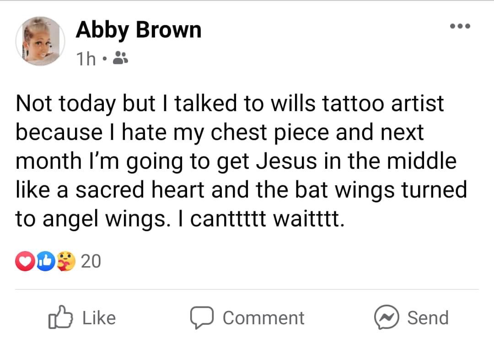Image resolution: width=494 pixels, height=338 pixels.
Task: Click the blue thumbs-up reaction icon
Action: coord(46,261)
